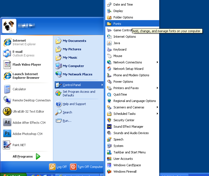The image size is (209, 176).
Task: Click the Security Center shield icon
Action: (109, 120)
